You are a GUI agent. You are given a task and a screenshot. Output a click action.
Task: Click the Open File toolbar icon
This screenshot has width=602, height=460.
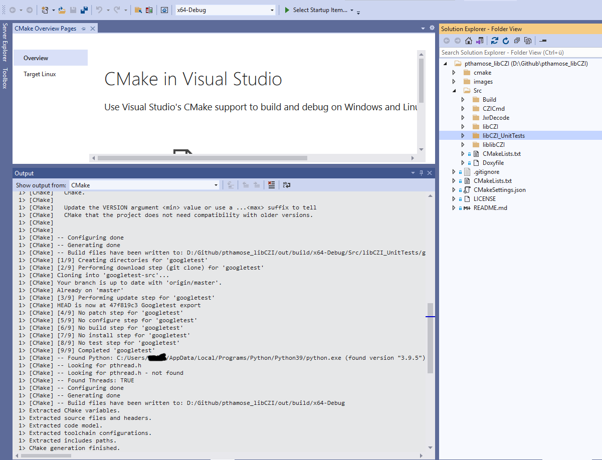[x=62, y=10]
